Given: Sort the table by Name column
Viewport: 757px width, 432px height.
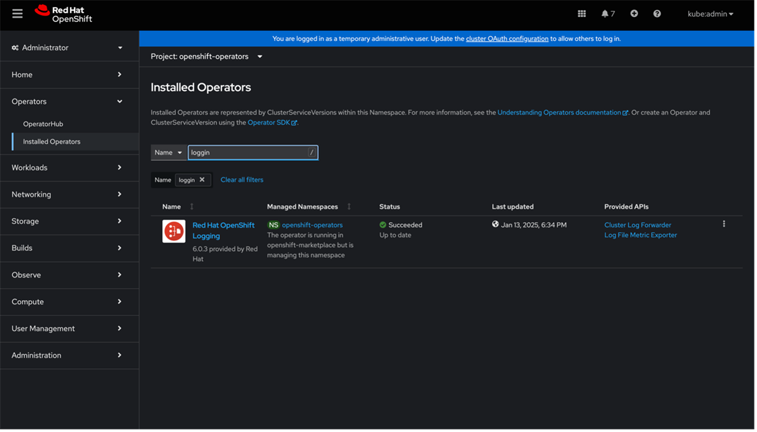Looking at the screenshot, I should [x=173, y=206].
